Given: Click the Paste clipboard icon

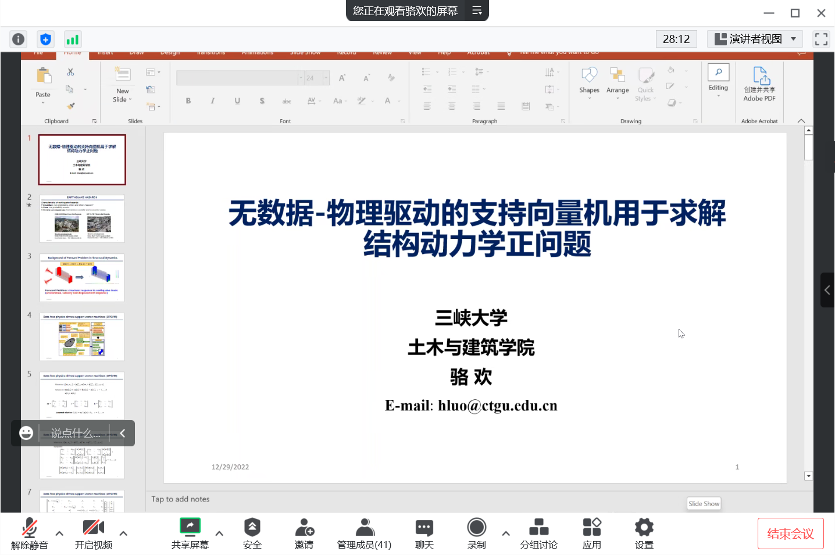Looking at the screenshot, I should click(44, 76).
